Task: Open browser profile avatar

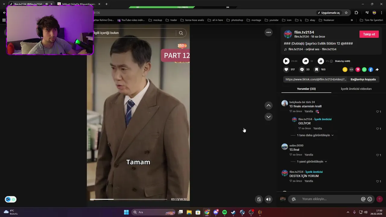Action: pos(374,13)
